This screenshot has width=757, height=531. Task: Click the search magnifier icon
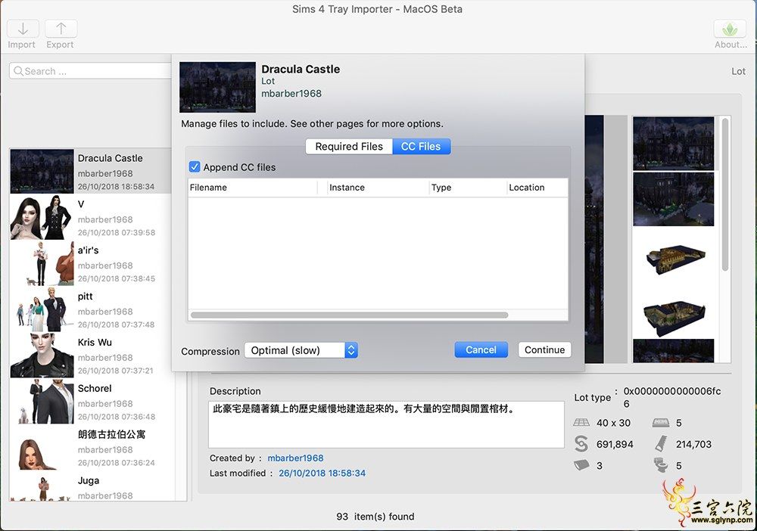click(x=18, y=71)
